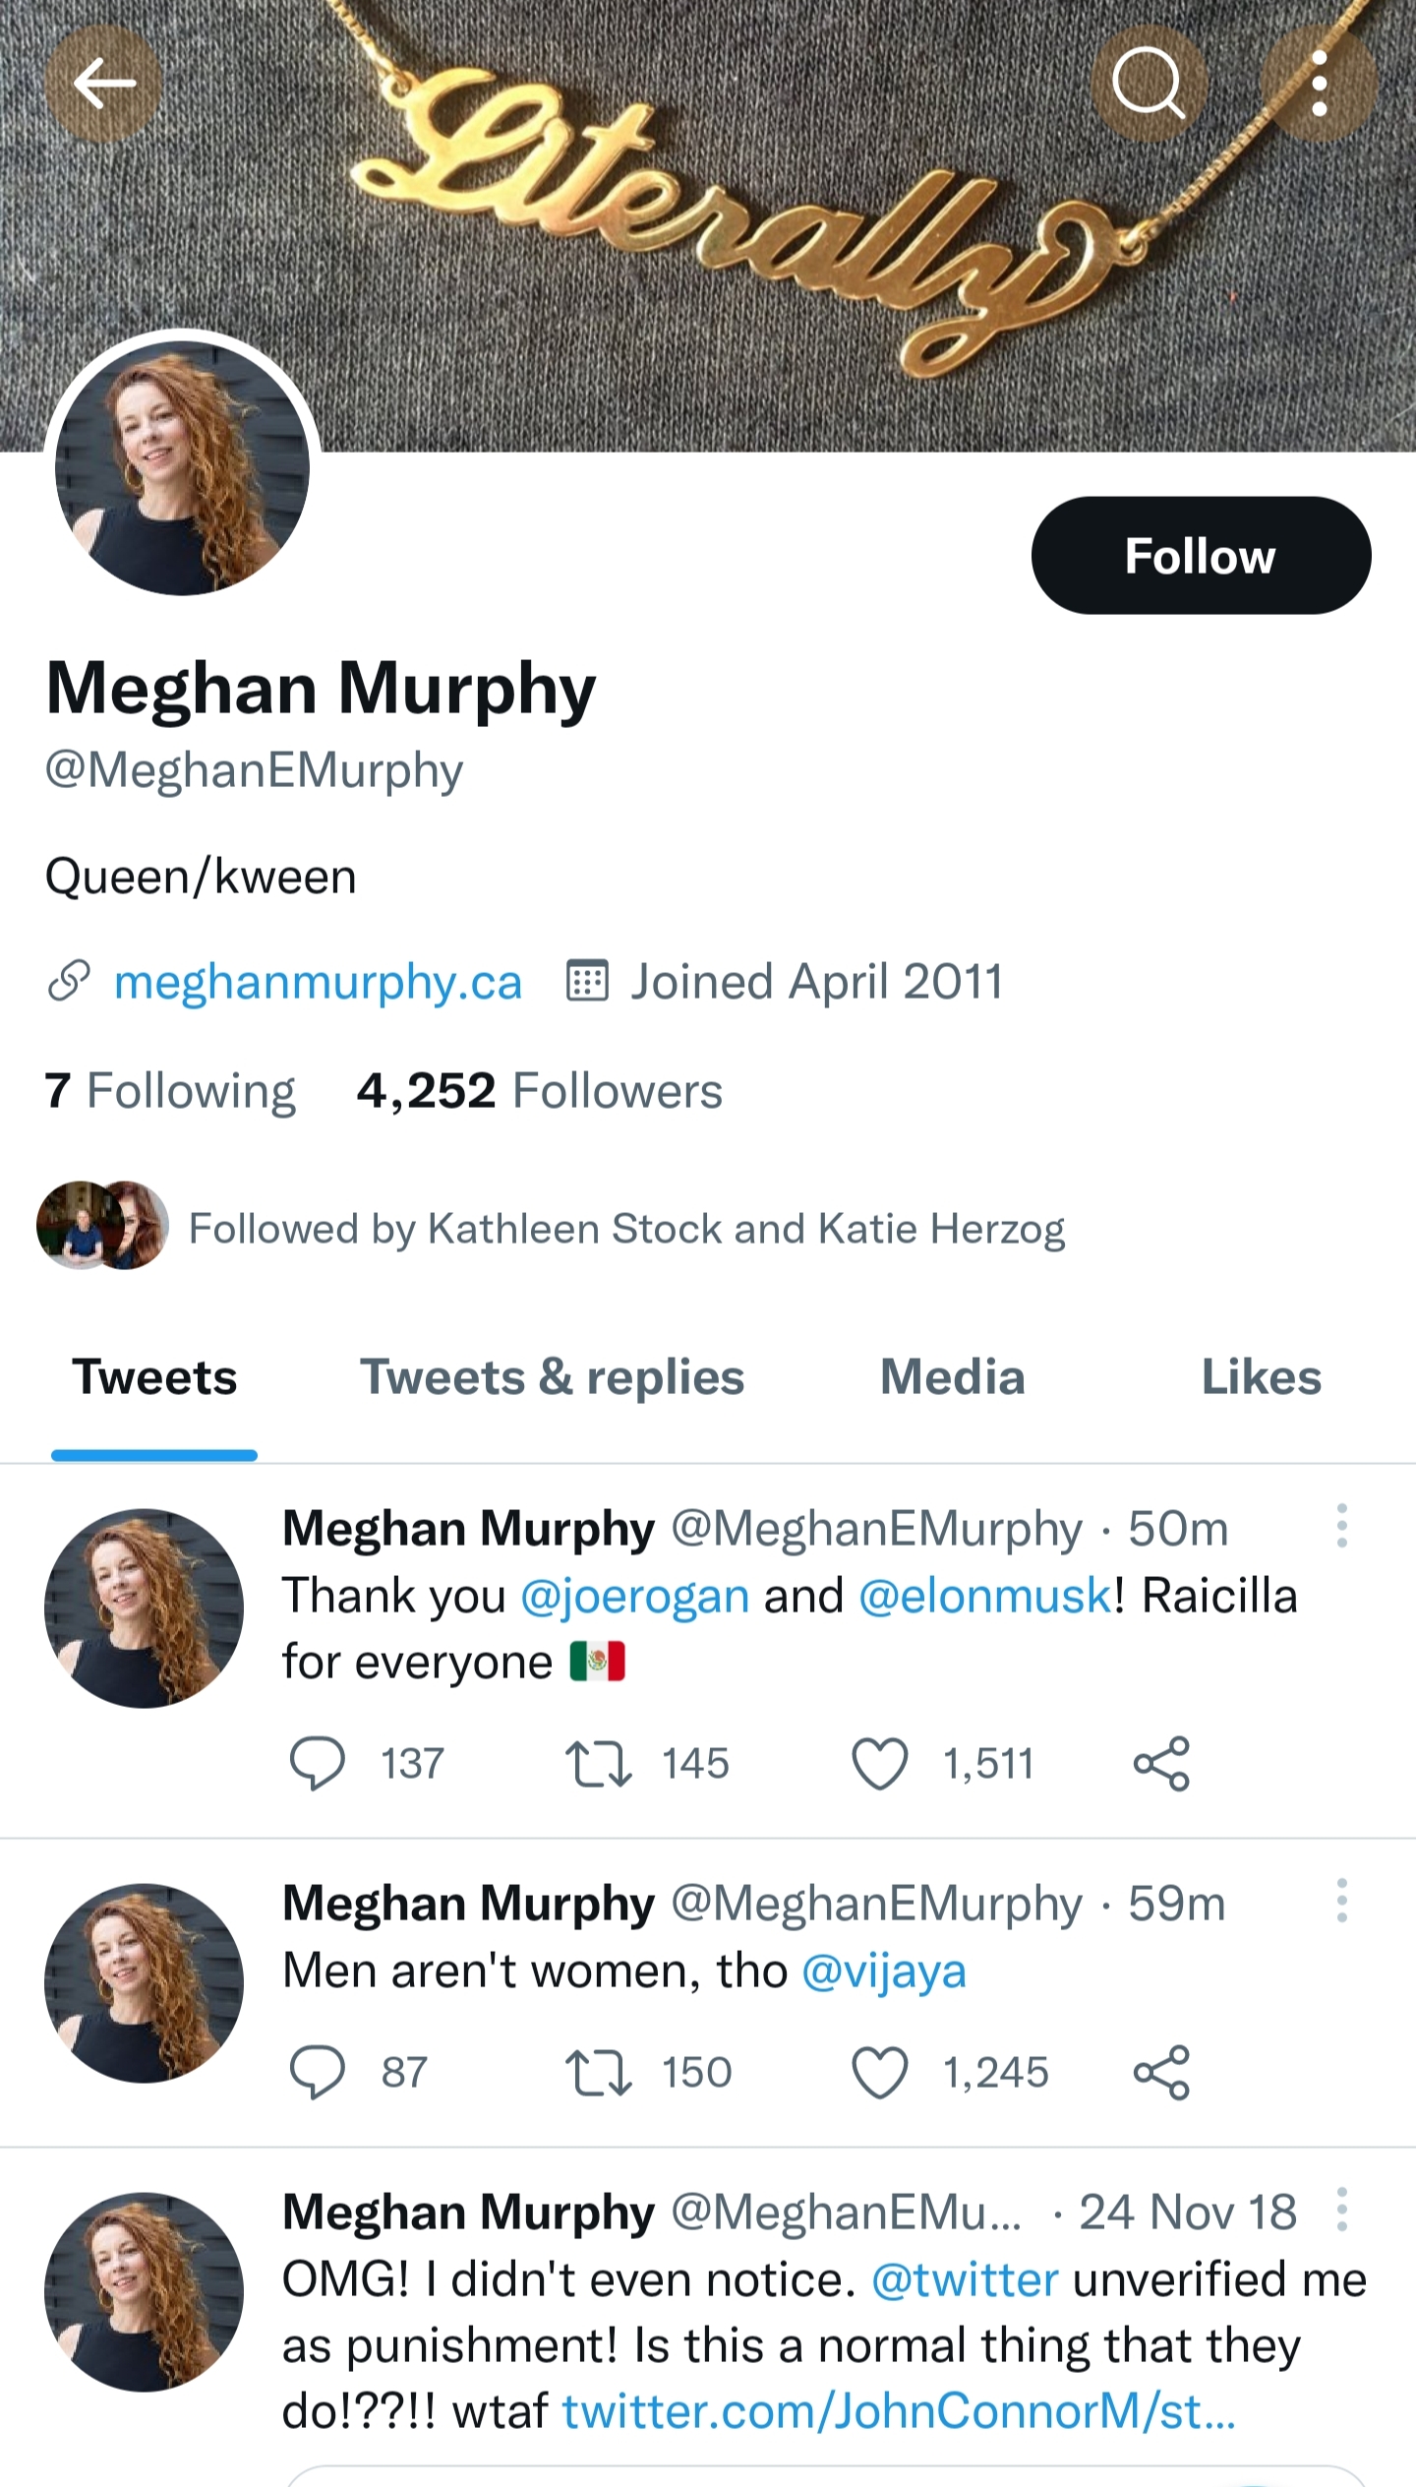This screenshot has height=2487, width=1416.
Task: Open the meghanmurphy.ca website link
Action: pos(318,982)
